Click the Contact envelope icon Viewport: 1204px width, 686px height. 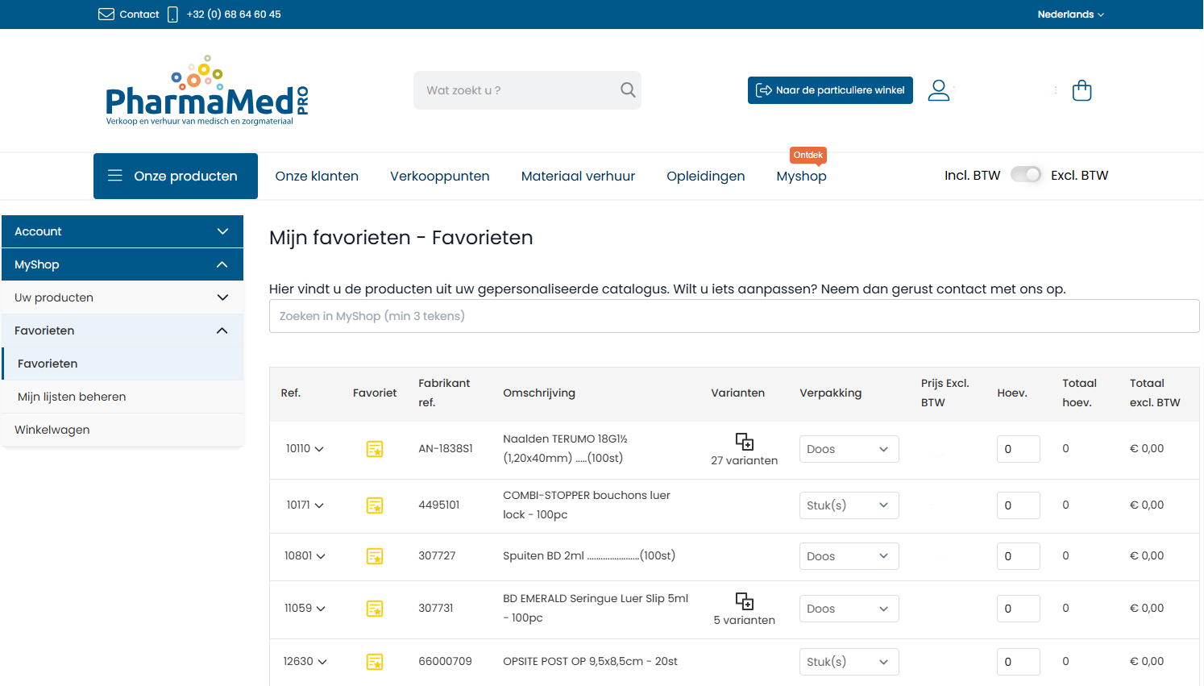point(106,15)
